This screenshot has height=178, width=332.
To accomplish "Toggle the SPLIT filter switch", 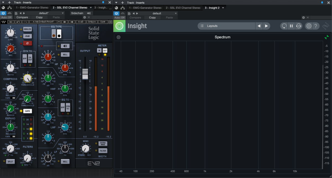I will (x=11, y=161).
